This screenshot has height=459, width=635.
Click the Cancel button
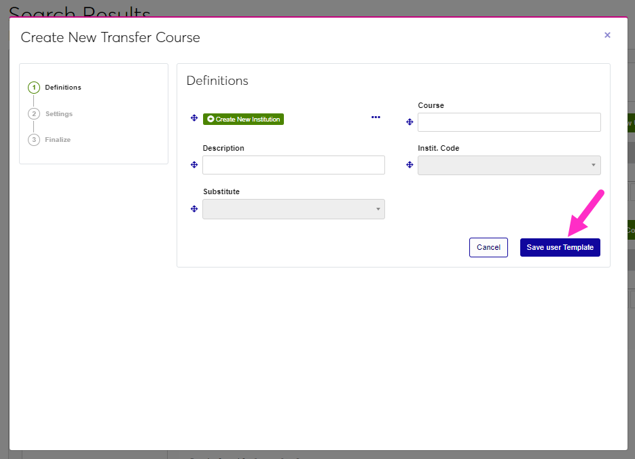[488, 247]
